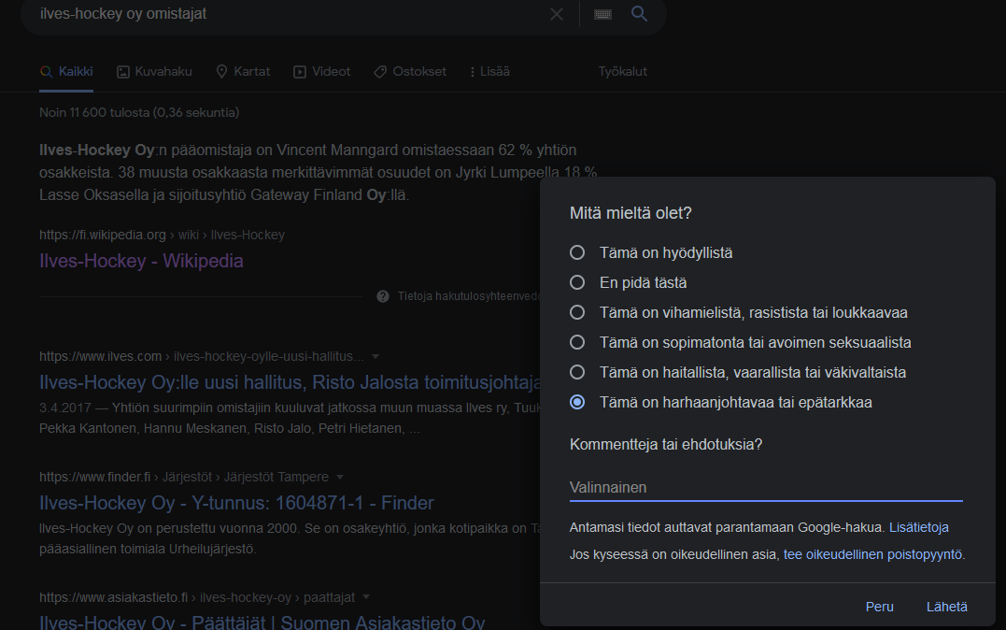Select "vihamielistä, rasistista tai loukkaavaa" option
Screen dimensions: 1006x630
pos(577,312)
